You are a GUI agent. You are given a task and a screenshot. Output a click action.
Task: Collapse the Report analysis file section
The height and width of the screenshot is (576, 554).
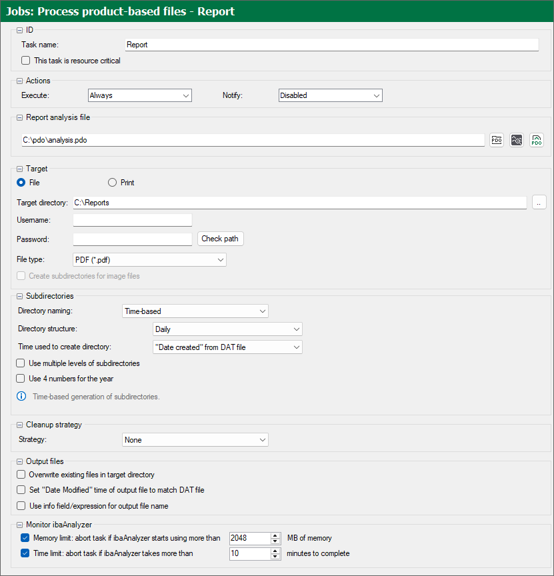tap(20, 118)
